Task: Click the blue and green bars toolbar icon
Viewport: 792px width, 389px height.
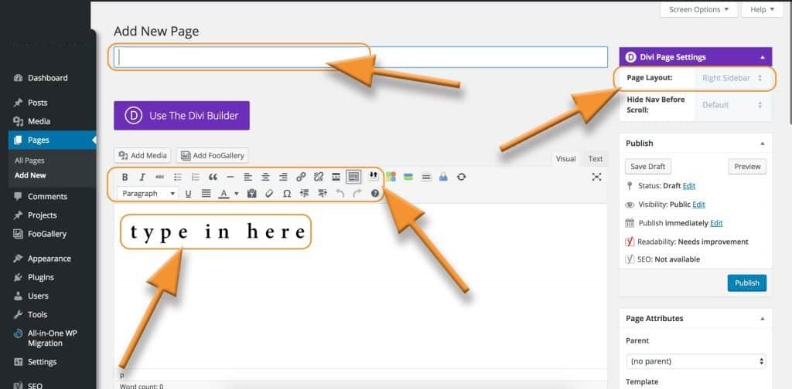Action: [x=408, y=177]
